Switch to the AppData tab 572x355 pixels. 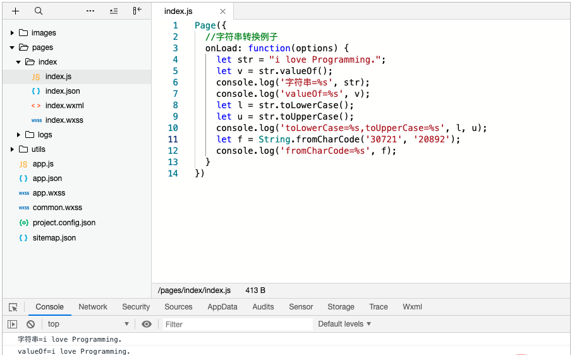(x=222, y=307)
